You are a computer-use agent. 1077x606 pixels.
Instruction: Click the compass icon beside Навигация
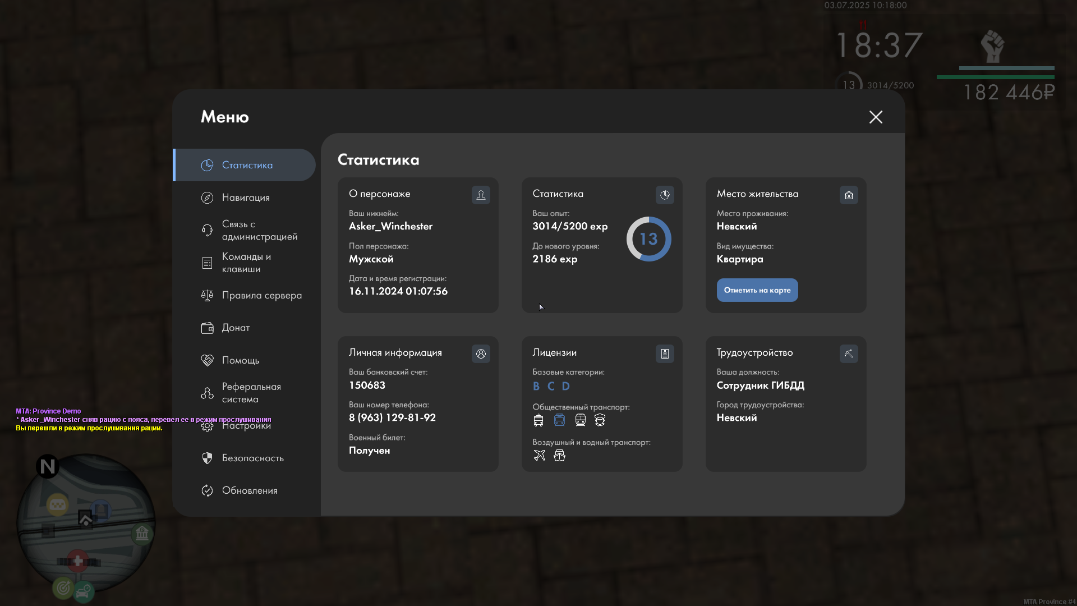(207, 198)
